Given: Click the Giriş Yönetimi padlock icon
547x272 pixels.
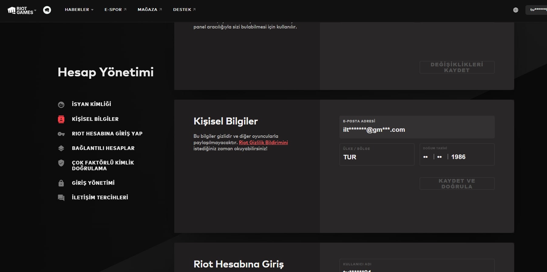Looking at the screenshot, I should pos(61,183).
